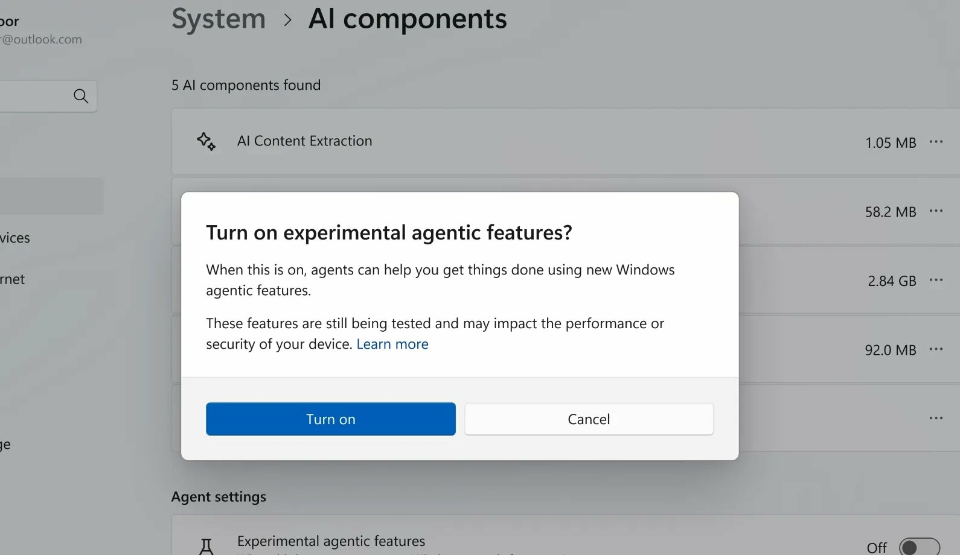Open the Learn more link
This screenshot has width=960, height=555.
(392, 344)
